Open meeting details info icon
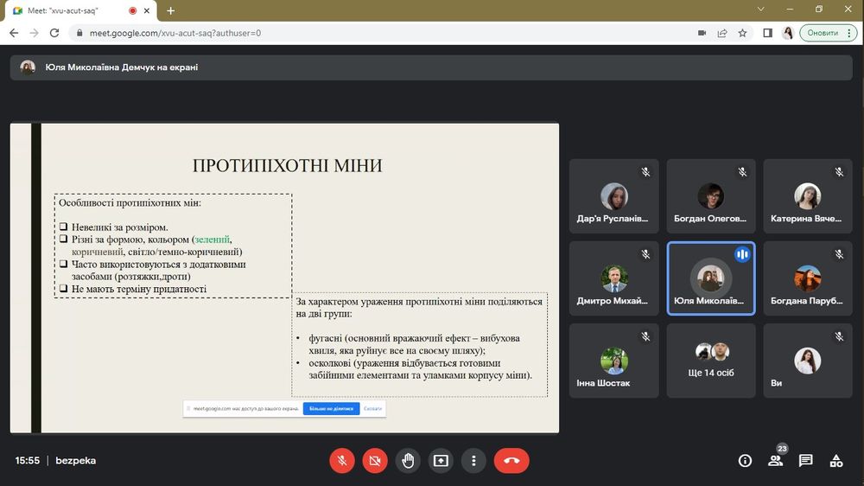Image resolution: width=864 pixels, height=486 pixels. pos(745,461)
